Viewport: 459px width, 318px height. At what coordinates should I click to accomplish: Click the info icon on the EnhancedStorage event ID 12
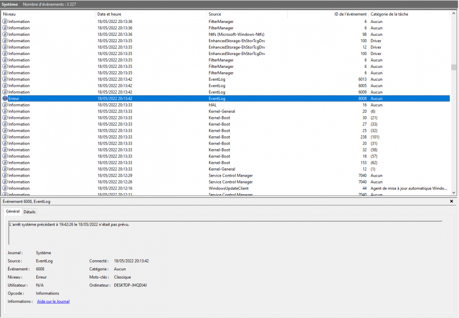[x=6, y=47]
